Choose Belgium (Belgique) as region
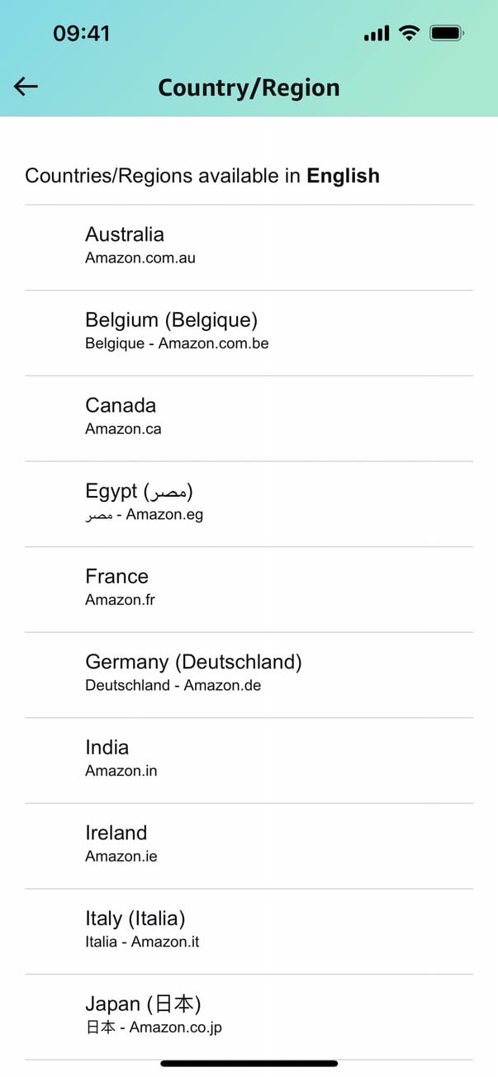 (x=172, y=320)
